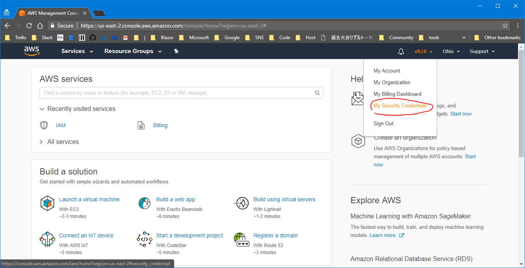The width and height of the screenshot is (525, 268).
Task: Select My Account from the menu
Action: [x=387, y=71]
